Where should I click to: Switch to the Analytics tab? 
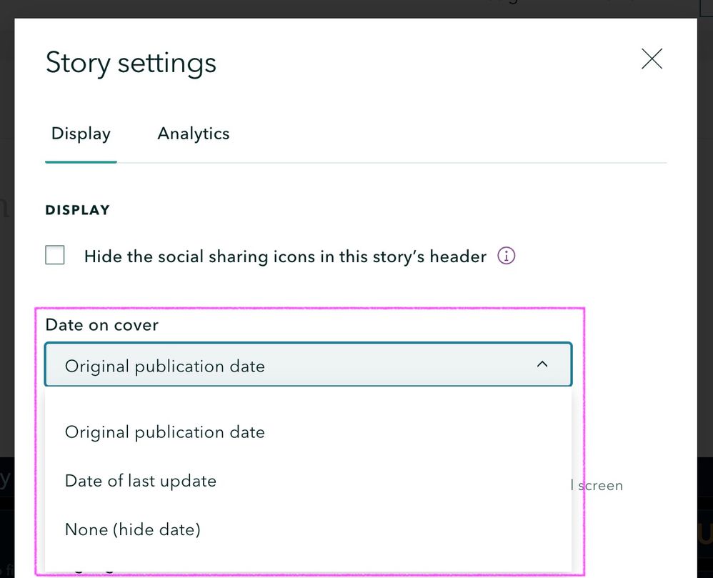coord(193,134)
